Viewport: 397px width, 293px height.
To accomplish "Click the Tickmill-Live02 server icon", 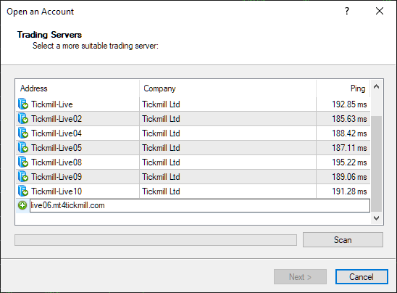I will (23, 119).
